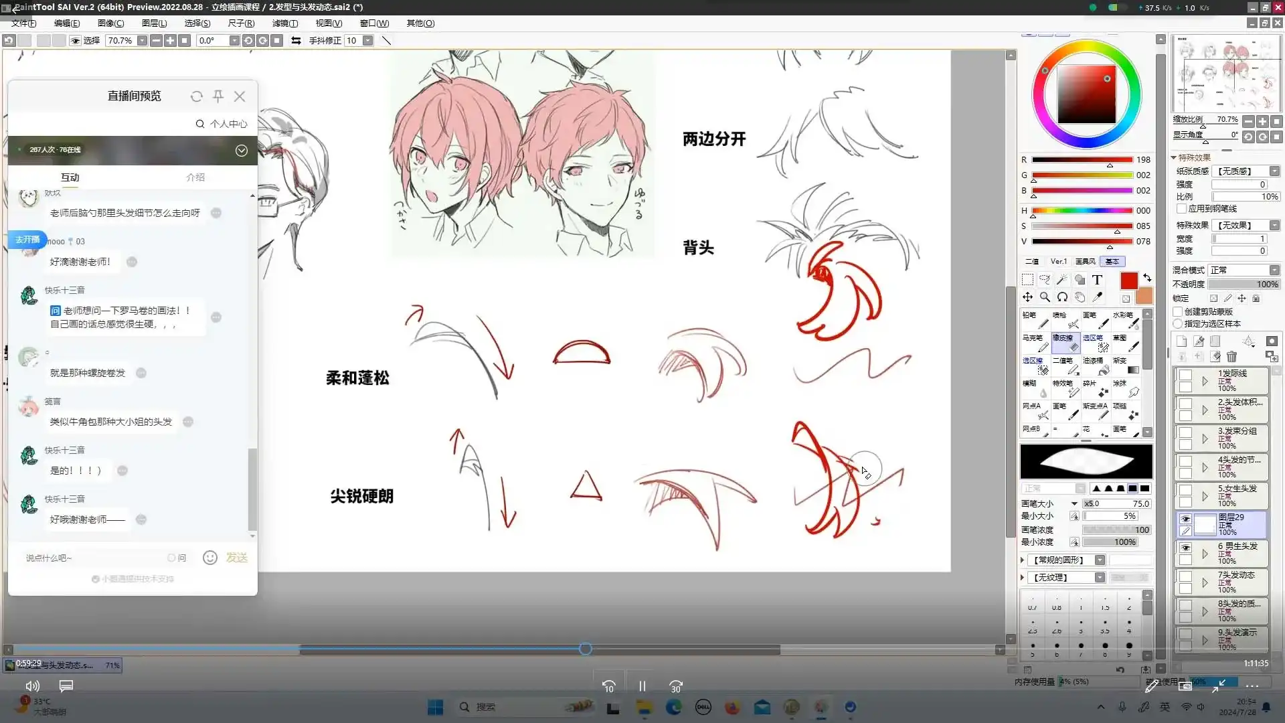Select the magic wand tool
The height and width of the screenshot is (723, 1285).
[1062, 280]
